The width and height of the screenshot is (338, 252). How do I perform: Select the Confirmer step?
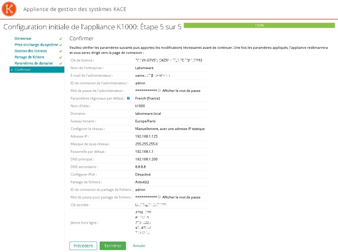click(x=37, y=70)
